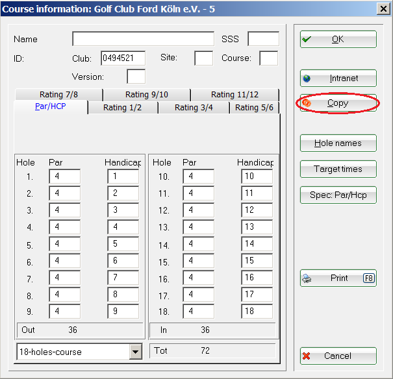The image size is (393, 379).
Task: Select the Par field for hole 8
Action: point(65,295)
